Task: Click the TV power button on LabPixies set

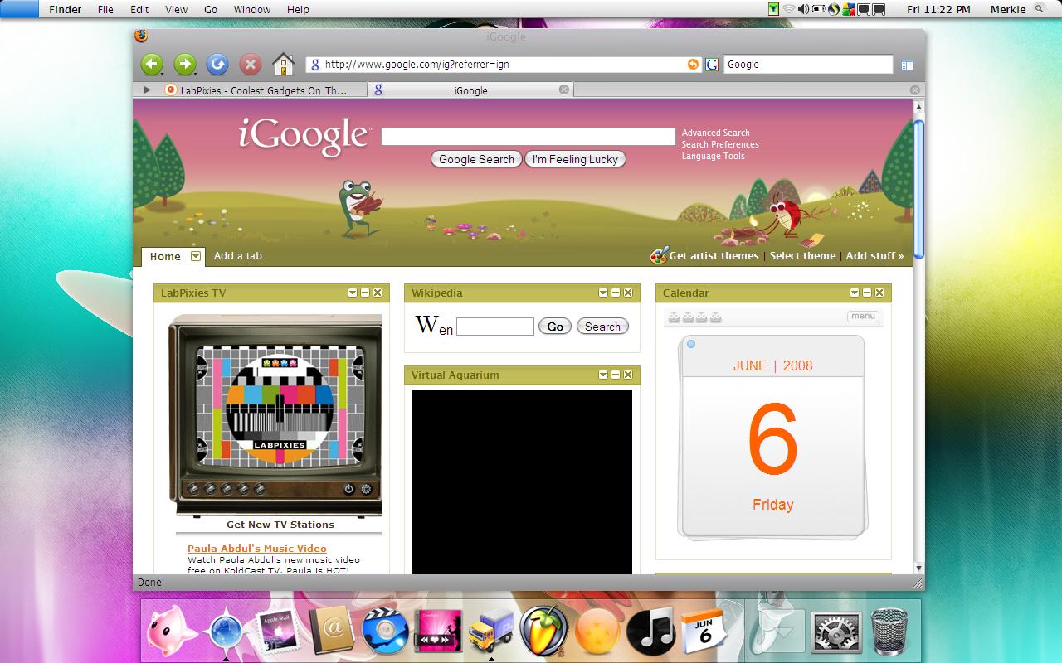Action: pos(349,489)
